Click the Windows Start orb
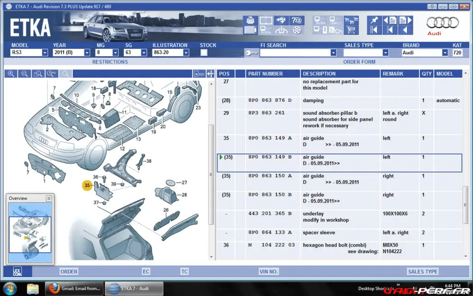This screenshot has height=296, width=473. (x=10, y=289)
